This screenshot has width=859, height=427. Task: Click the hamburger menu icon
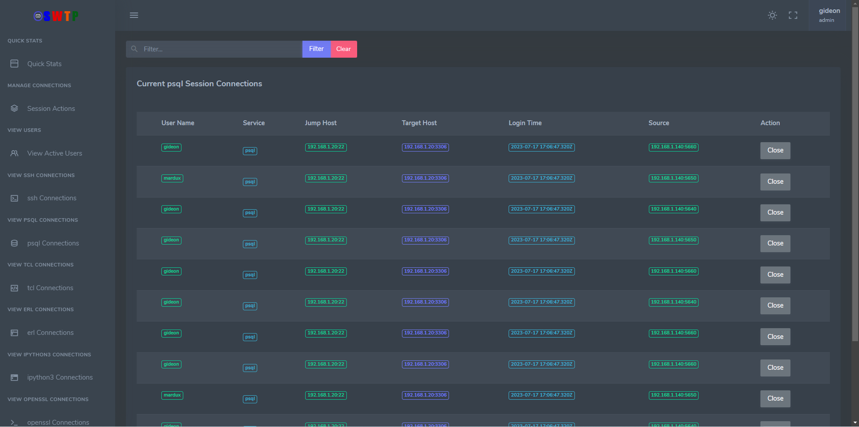tap(134, 15)
